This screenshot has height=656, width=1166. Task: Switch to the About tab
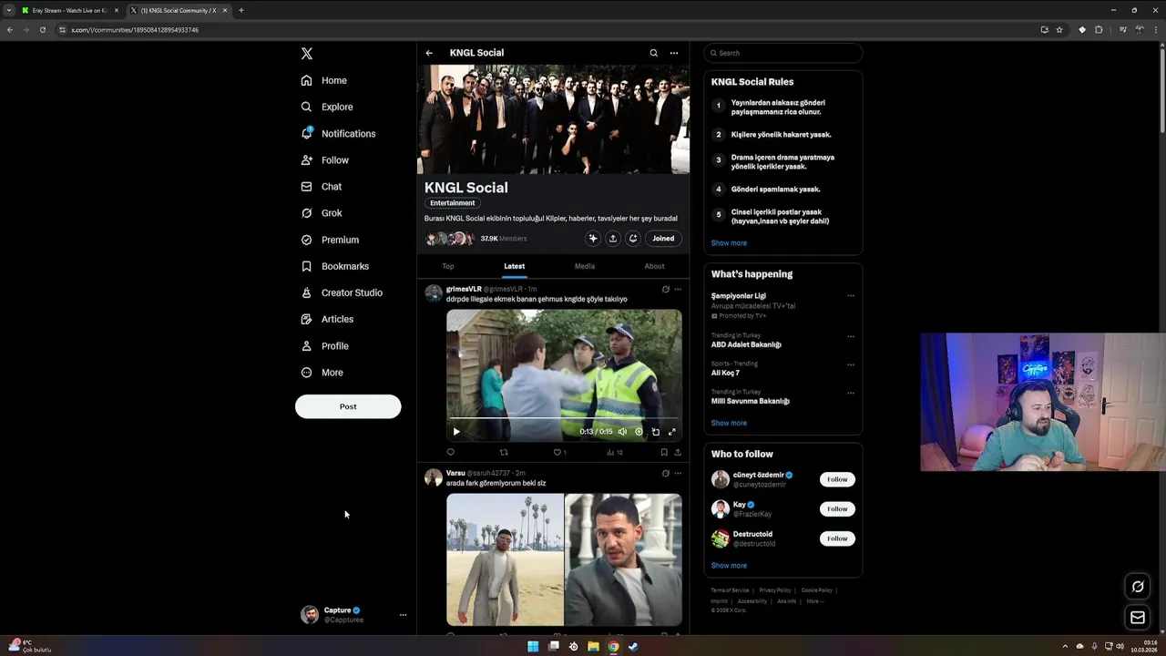[x=654, y=266]
